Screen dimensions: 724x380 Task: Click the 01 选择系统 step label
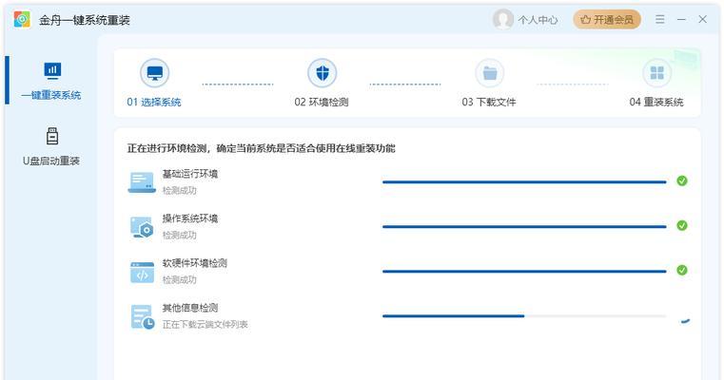point(154,102)
